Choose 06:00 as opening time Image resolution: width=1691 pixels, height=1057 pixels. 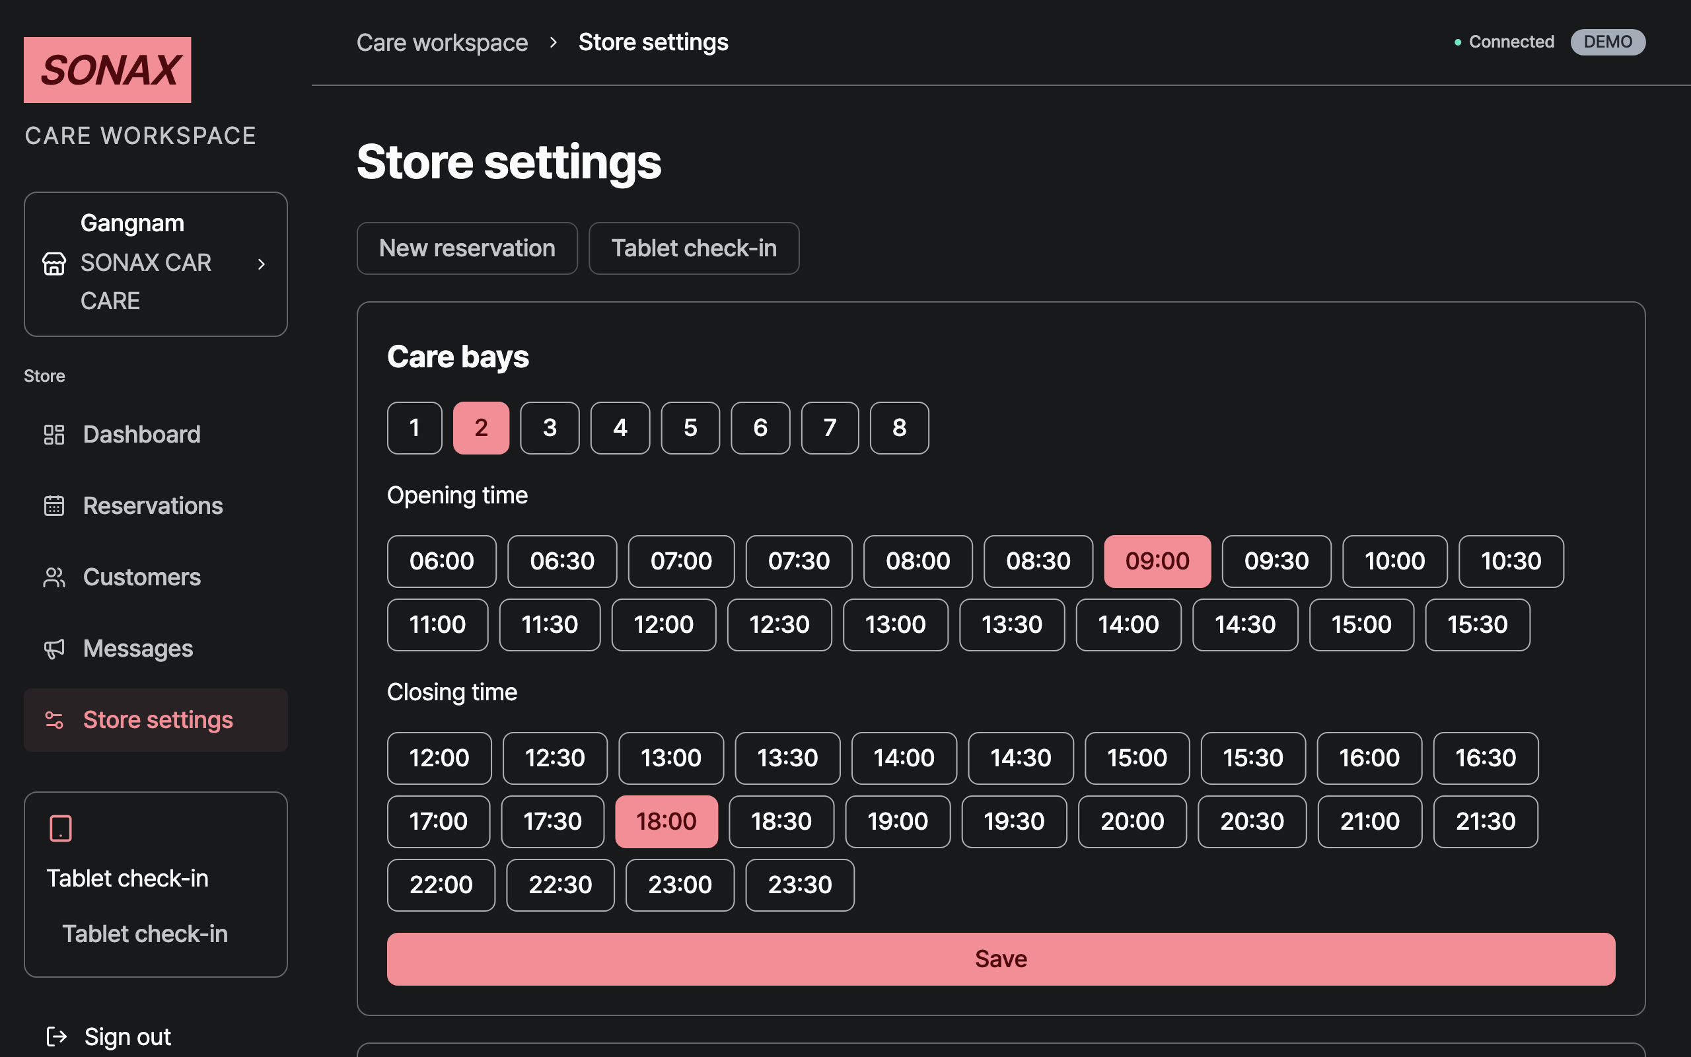(442, 561)
